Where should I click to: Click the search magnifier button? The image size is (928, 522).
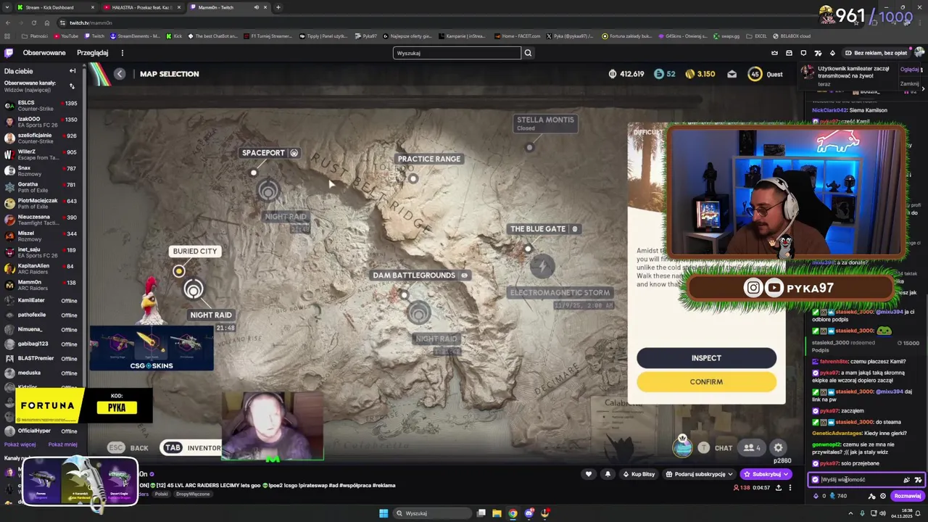(x=528, y=53)
